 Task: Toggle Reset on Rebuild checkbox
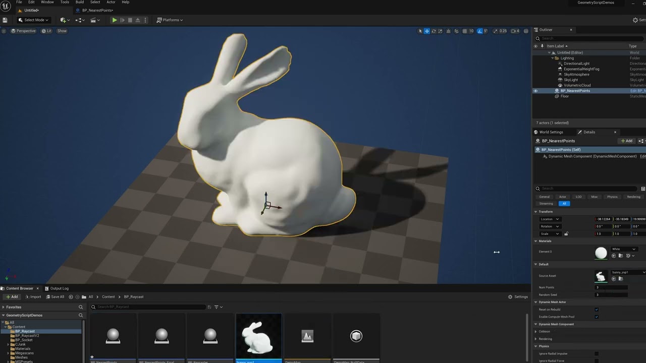point(597,310)
